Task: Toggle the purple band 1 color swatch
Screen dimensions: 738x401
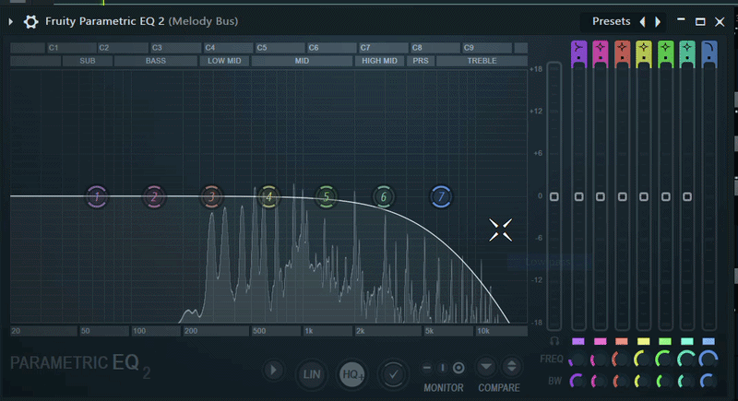Action: 578,341
